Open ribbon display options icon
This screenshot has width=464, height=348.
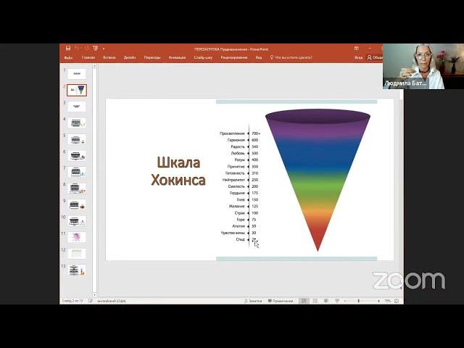click(x=357, y=49)
